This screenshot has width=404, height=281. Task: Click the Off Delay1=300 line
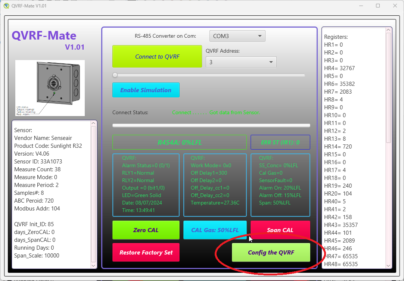[209, 173]
